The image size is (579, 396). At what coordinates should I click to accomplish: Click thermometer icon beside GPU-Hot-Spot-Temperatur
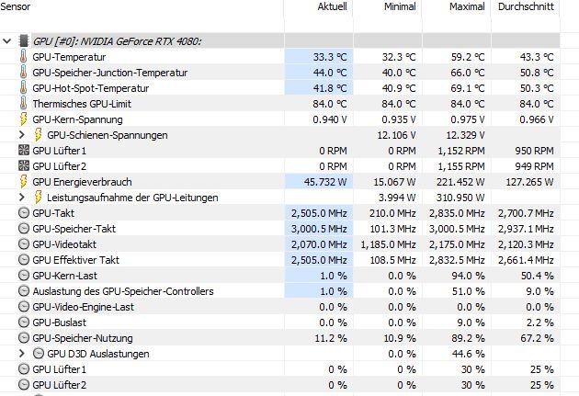coord(23,88)
